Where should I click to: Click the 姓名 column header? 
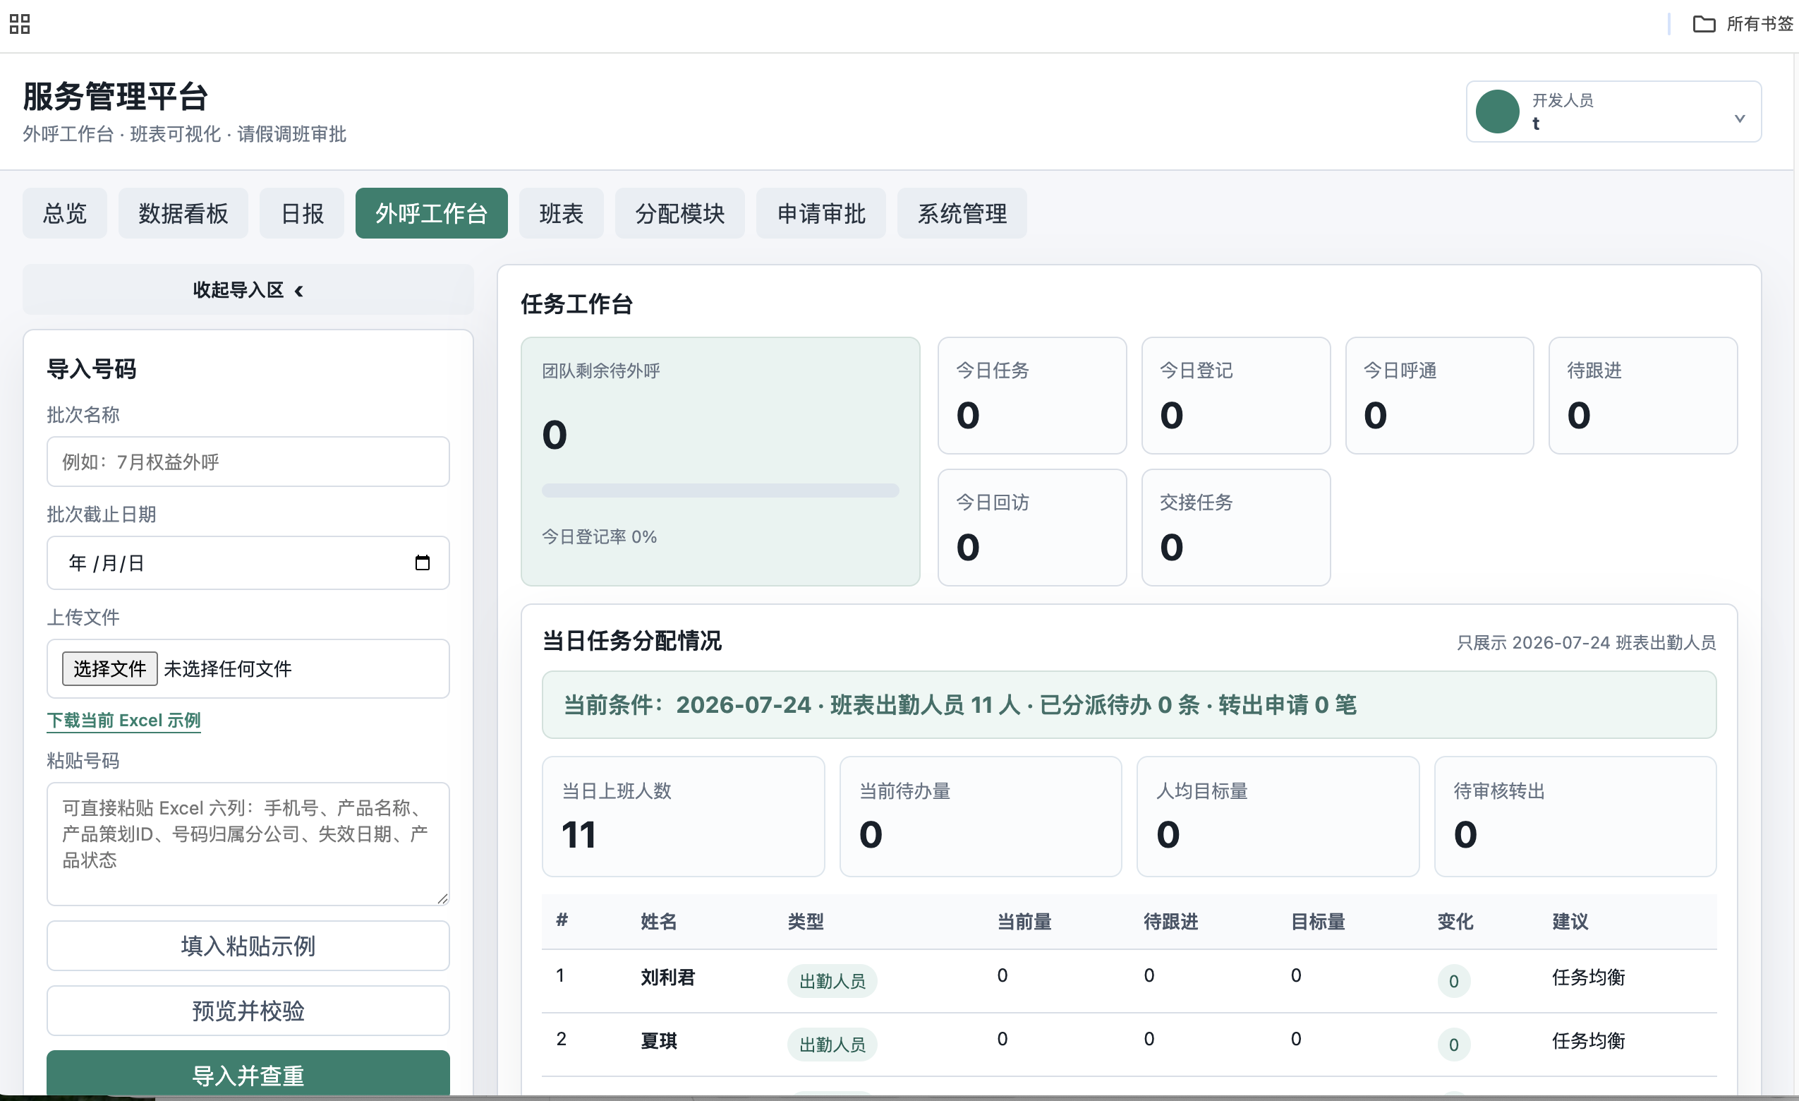tap(658, 921)
